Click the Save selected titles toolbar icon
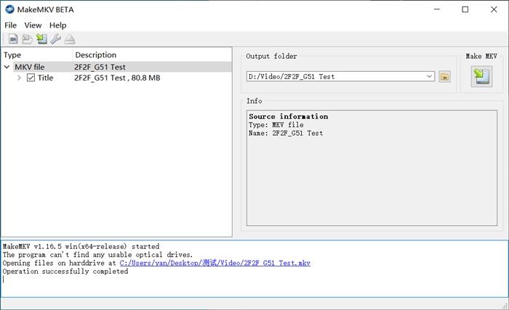This screenshot has height=310, width=509. (x=41, y=39)
